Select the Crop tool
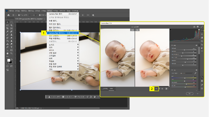 click(x=7, y=28)
